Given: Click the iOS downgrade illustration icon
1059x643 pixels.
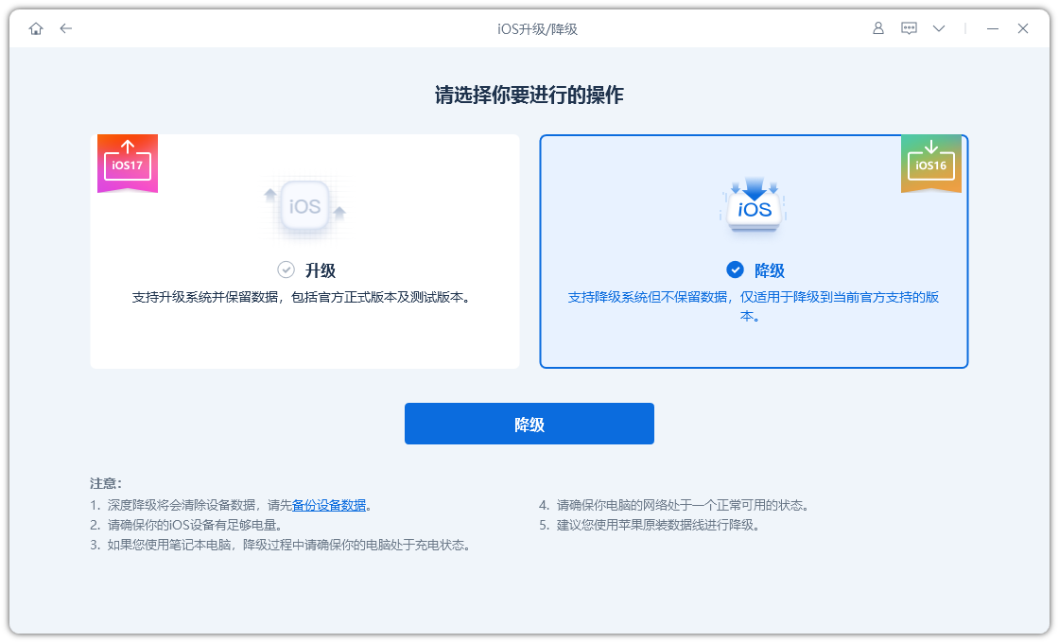Looking at the screenshot, I should pos(754,206).
